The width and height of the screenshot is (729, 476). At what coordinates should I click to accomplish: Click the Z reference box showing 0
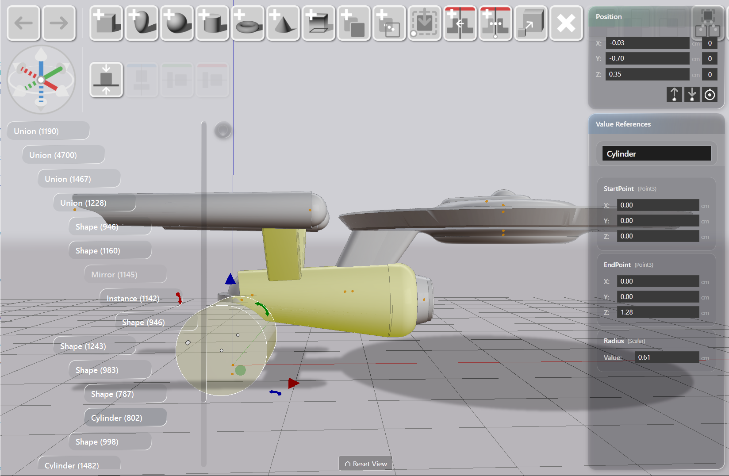coord(710,74)
